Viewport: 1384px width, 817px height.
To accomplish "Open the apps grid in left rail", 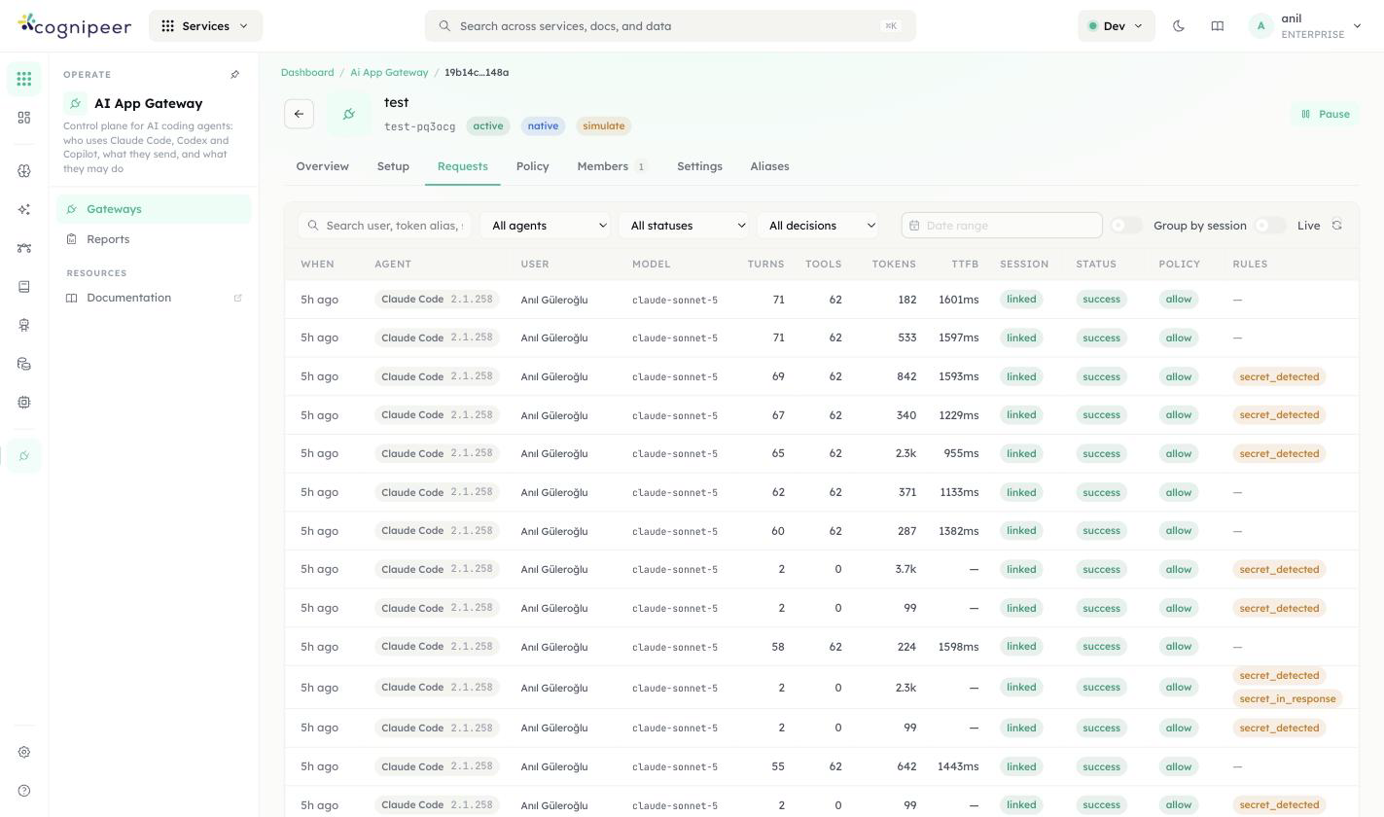I will (x=24, y=79).
